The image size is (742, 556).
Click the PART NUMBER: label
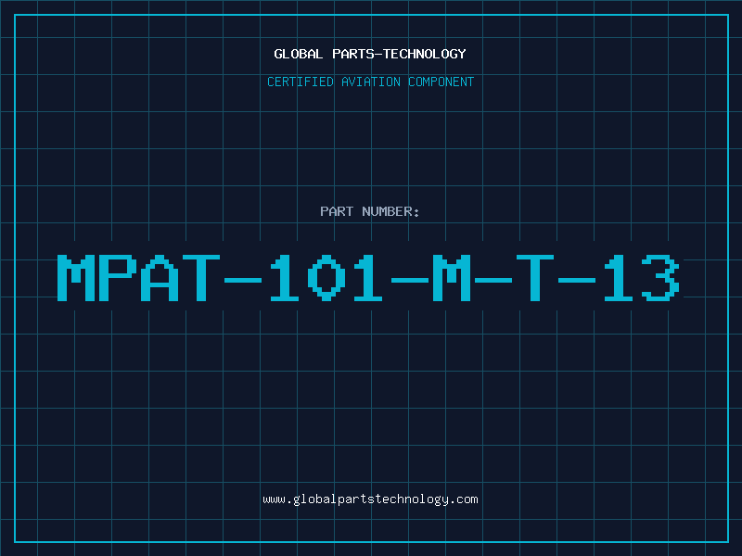[x=369, y=211]
